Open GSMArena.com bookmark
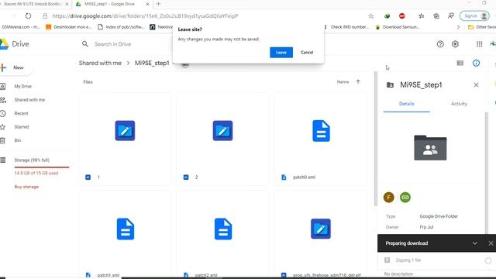 pyautogui.click(x=21, y=27)
